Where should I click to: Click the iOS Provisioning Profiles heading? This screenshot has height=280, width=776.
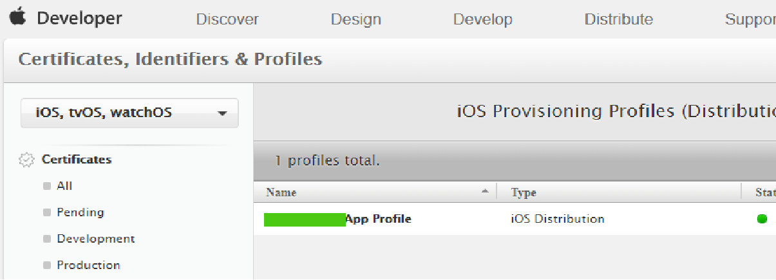click(616, 111)
